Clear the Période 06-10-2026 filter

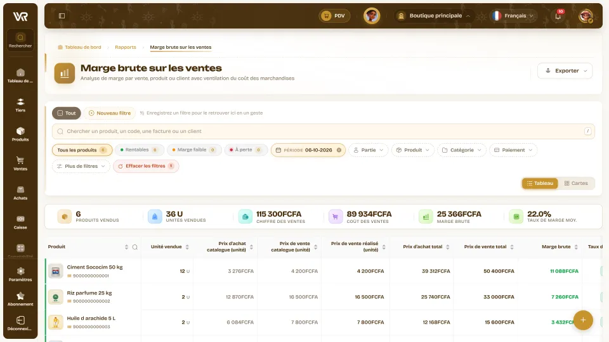(x=339, y=150)
